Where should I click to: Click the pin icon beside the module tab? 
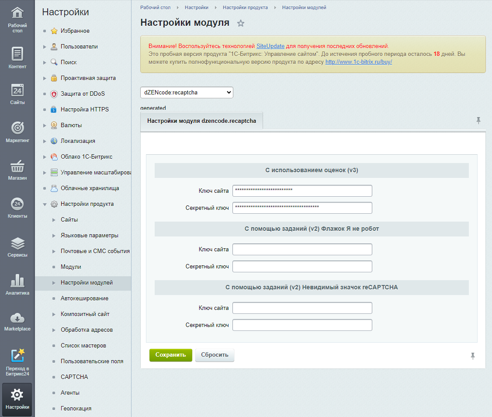(x=478, y=120)
